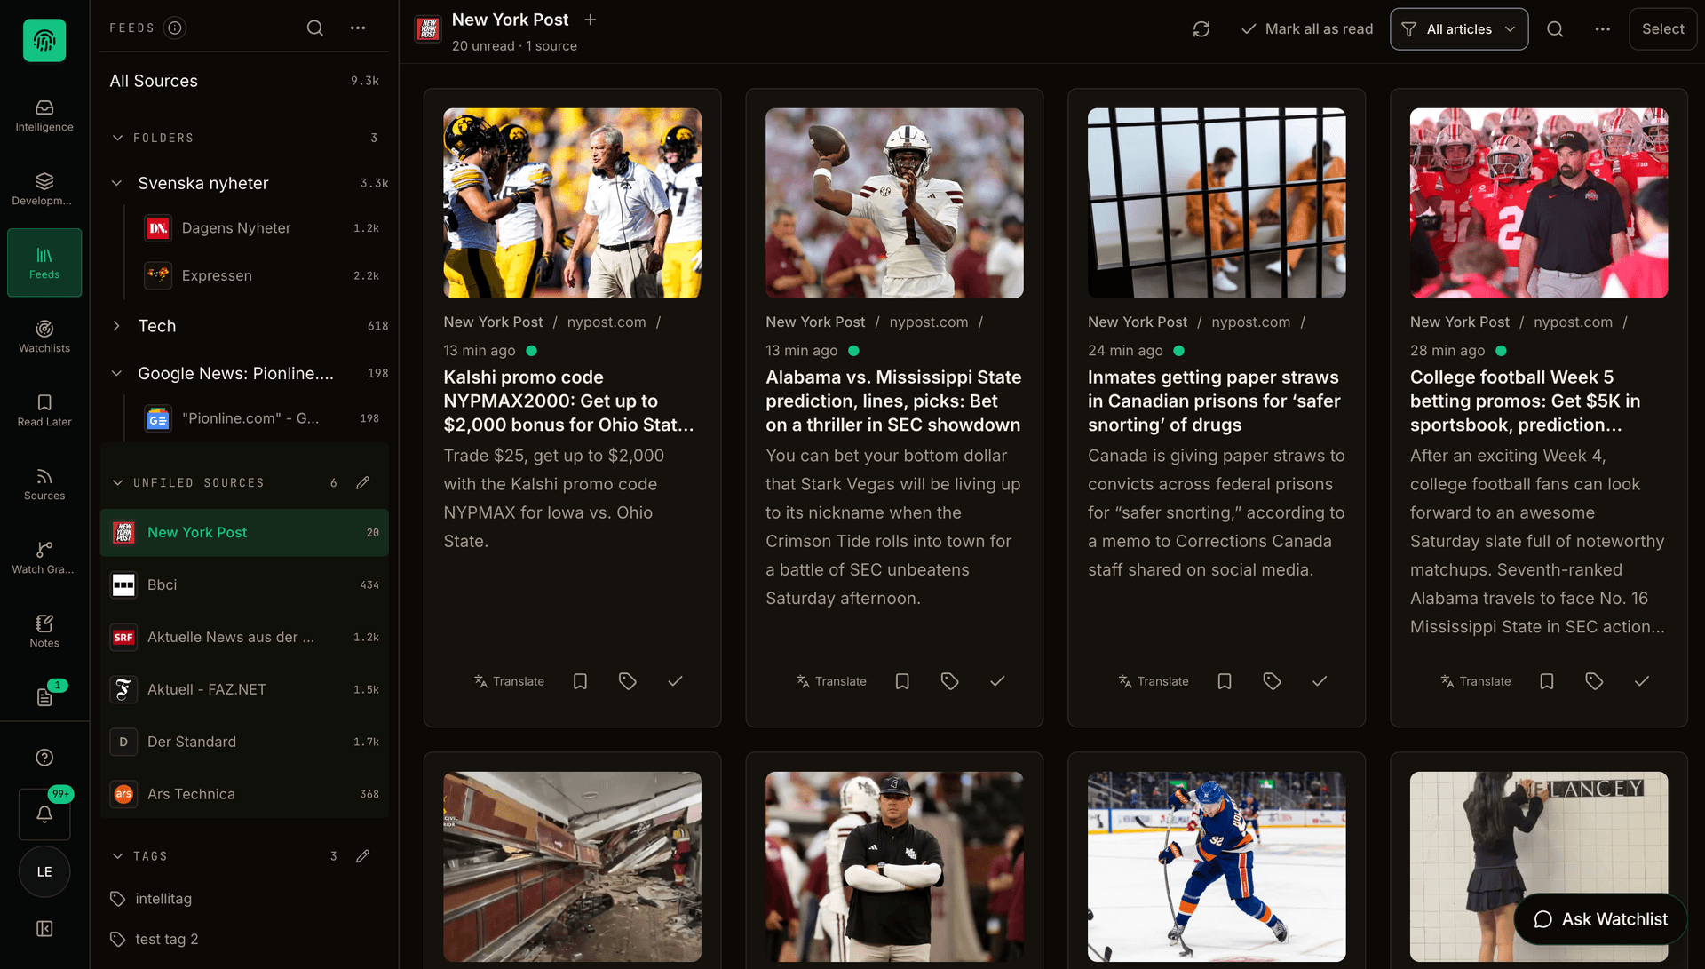Mark the Inmates paper straws article as read
This screenshot has height=969, width=1705.
pyautogui.click(x=1320, y=681)
